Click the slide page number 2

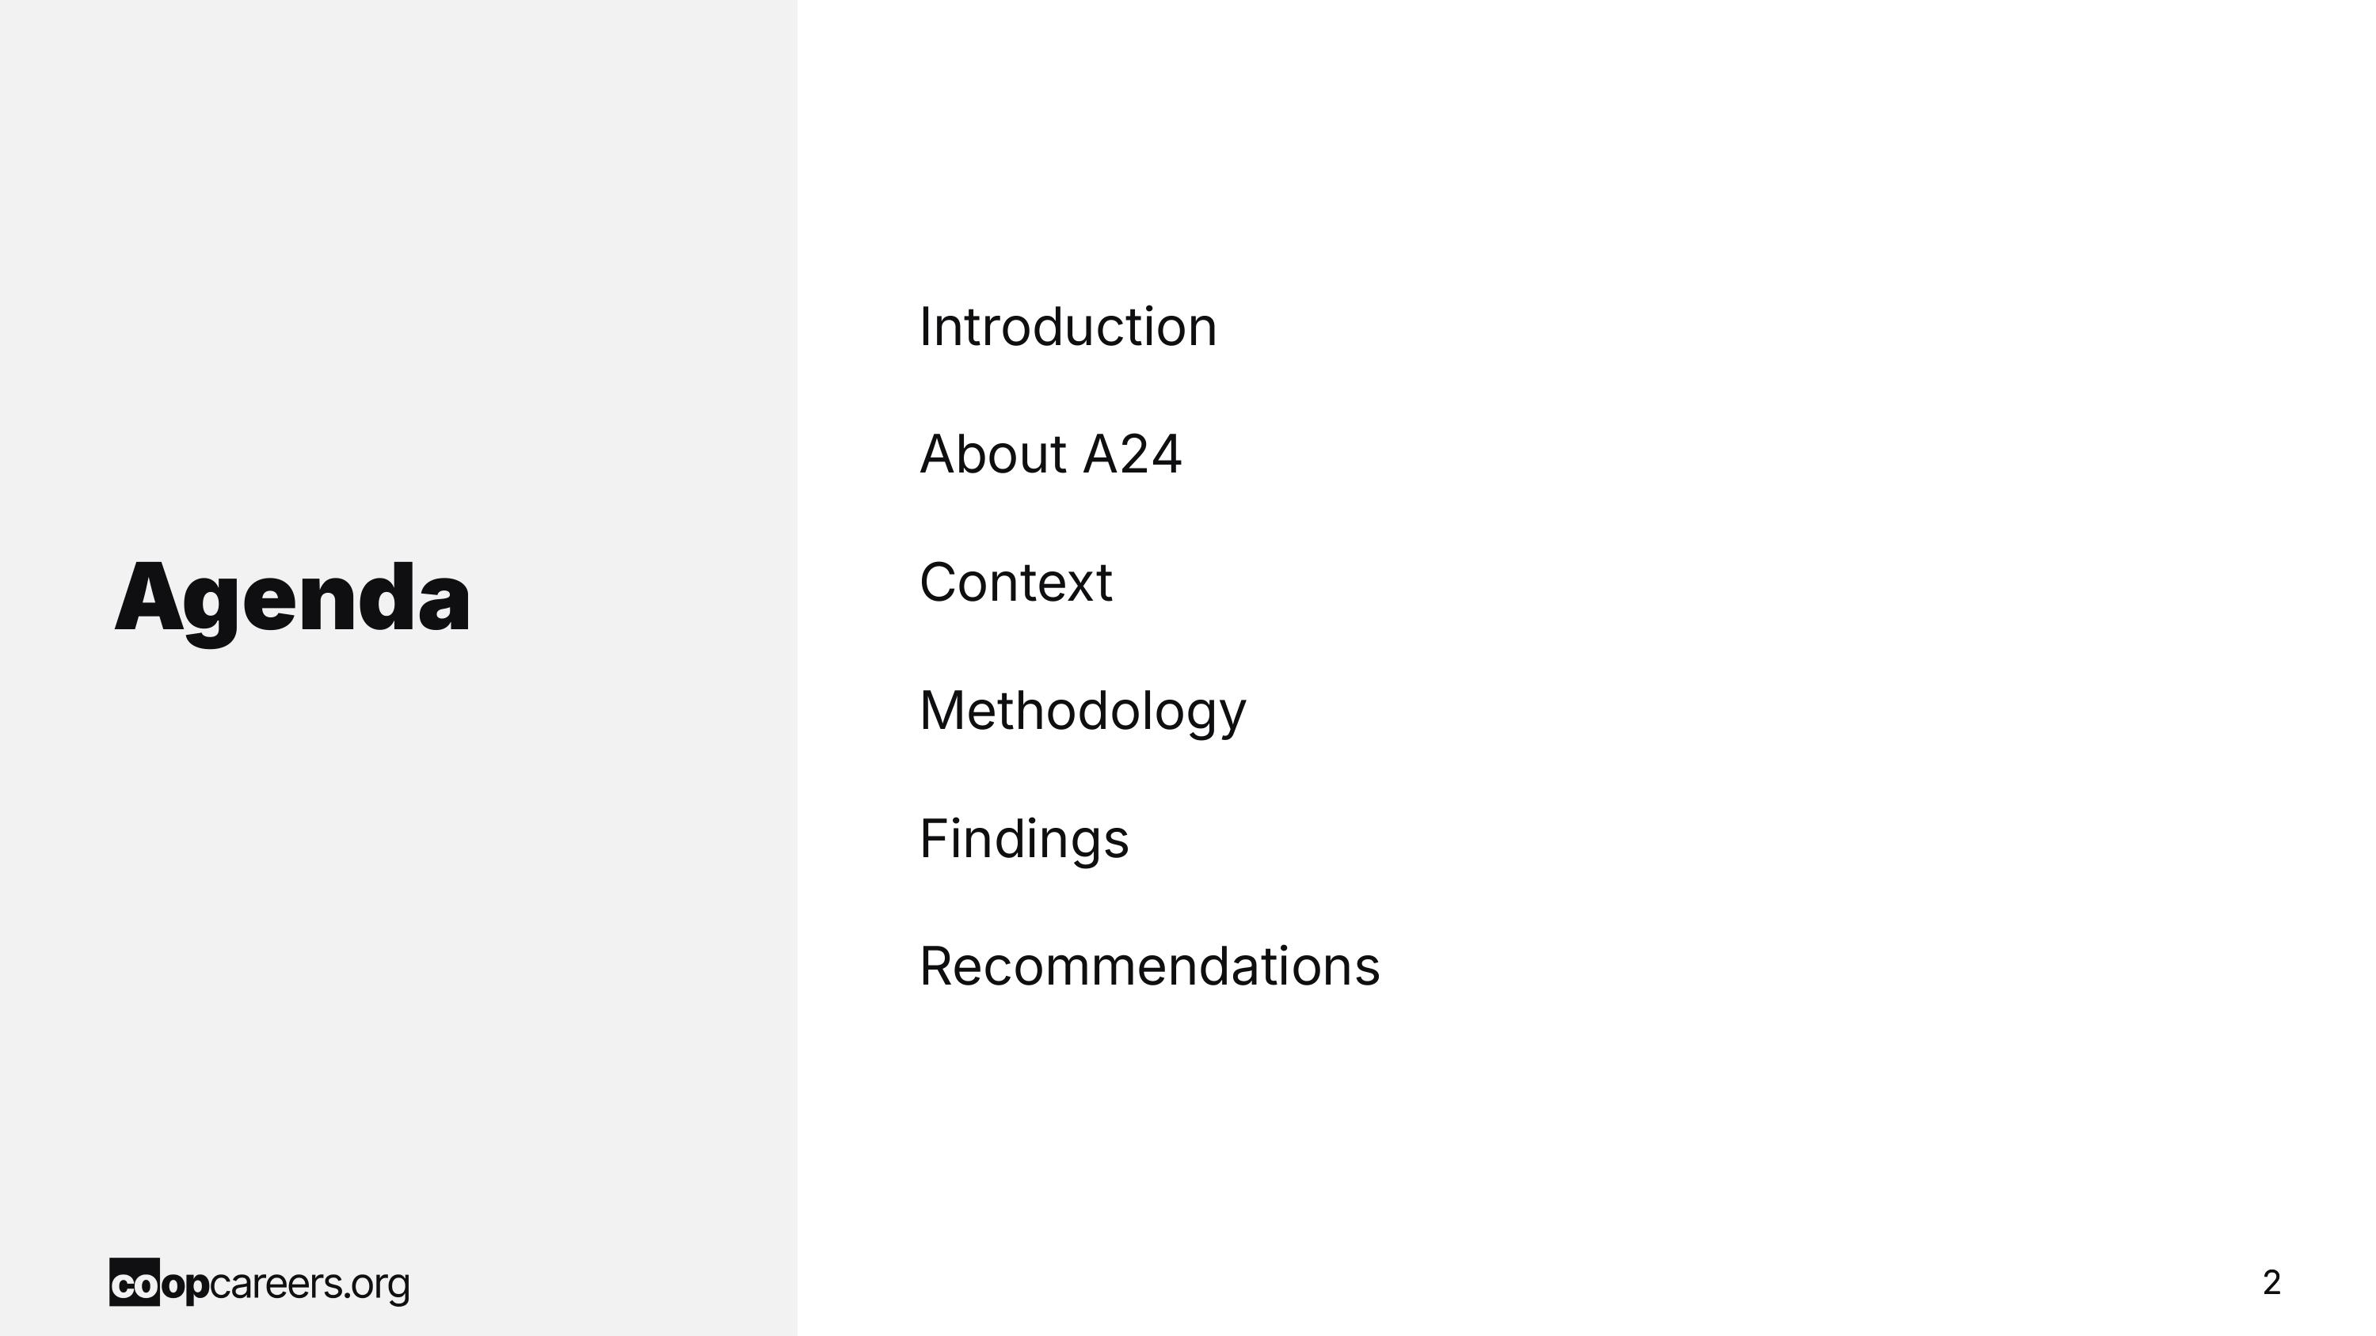2271,1282
